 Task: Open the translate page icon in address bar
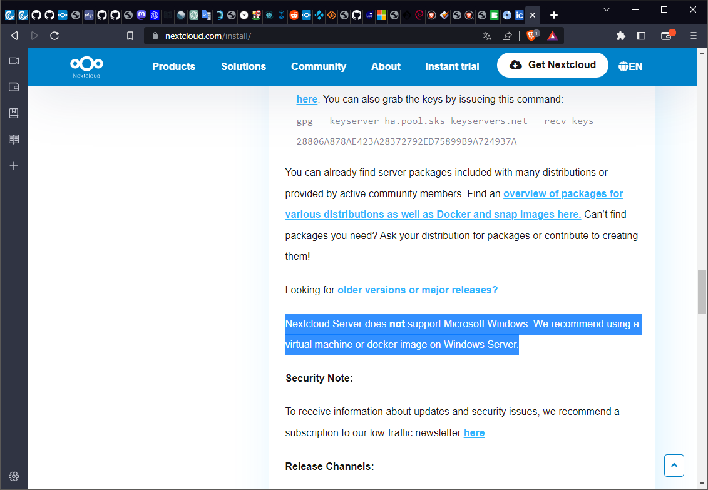[x=487, y=36]
